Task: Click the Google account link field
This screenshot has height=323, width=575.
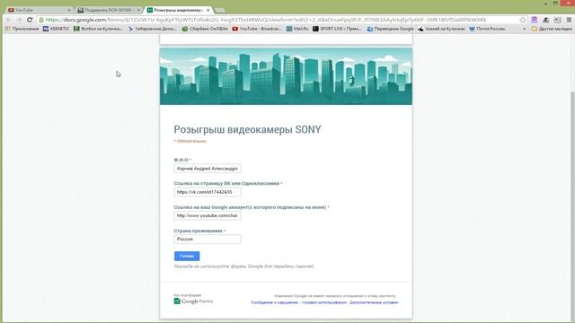Action: (208, 215)
